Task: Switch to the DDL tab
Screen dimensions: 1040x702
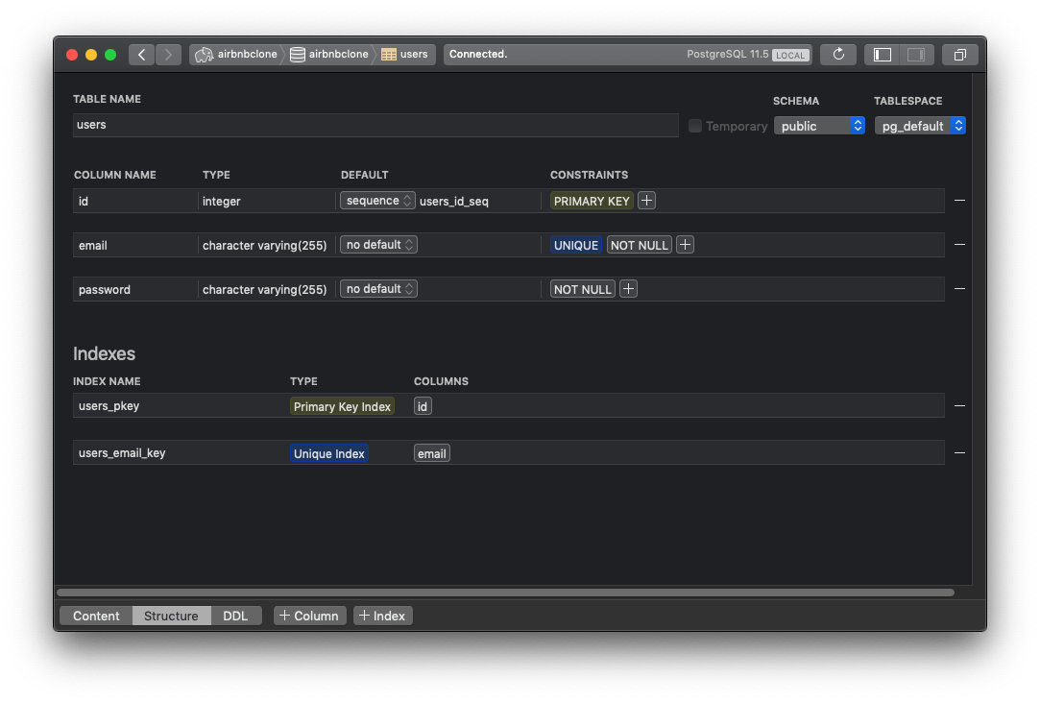Action: click(235, 616)
